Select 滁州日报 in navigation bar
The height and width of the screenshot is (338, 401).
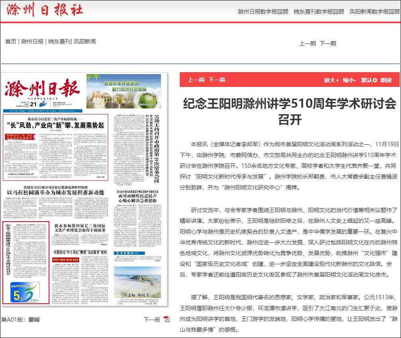coord(32,41)
